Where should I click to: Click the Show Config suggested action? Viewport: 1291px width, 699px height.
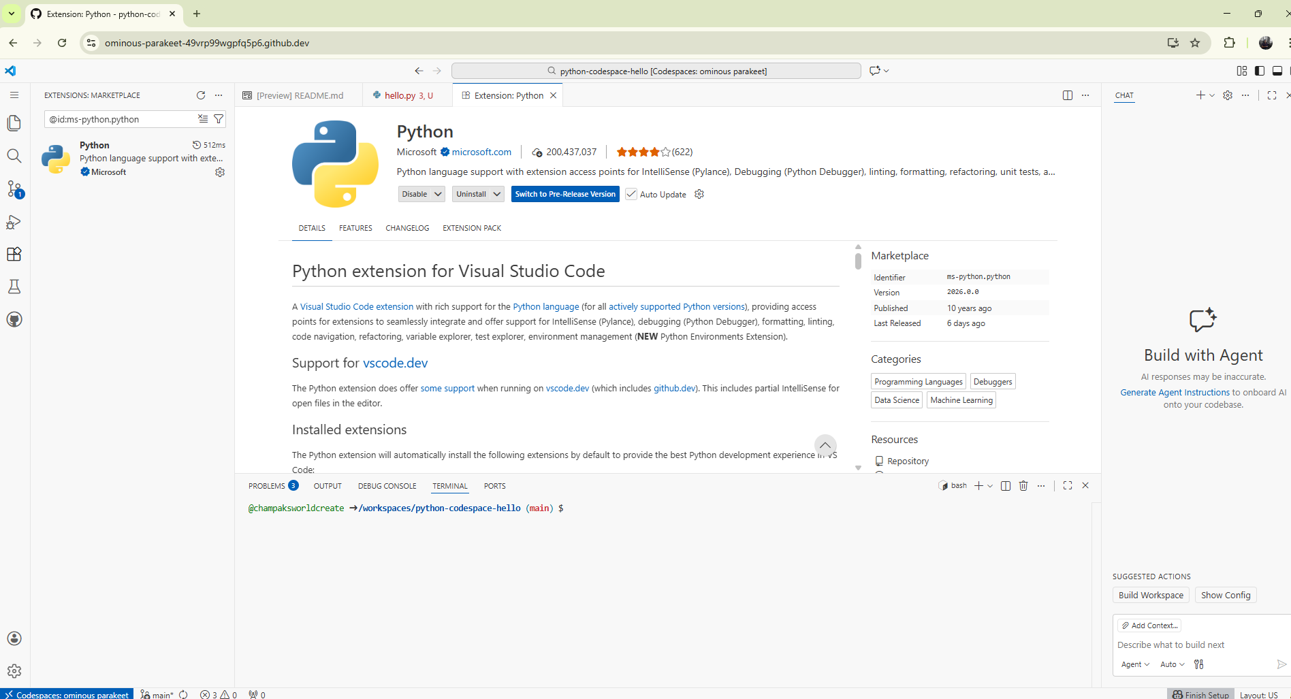(1226, 596)
